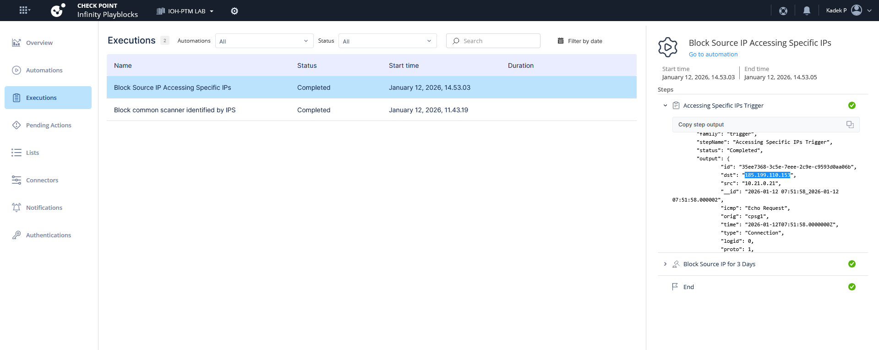Expand the Block Source IP for 3 Days step
The image size is (879, 350).
[x=665, y=264]
